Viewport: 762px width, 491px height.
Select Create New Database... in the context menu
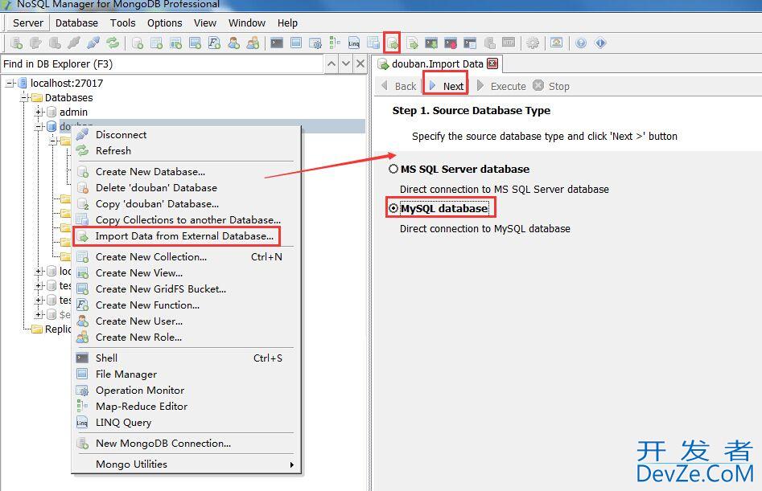(x=186, y=172)
